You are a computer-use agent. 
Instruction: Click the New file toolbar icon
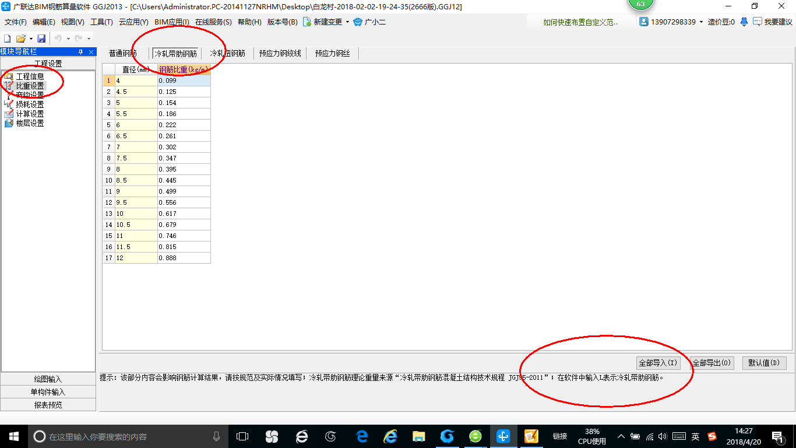pos(8,38)
